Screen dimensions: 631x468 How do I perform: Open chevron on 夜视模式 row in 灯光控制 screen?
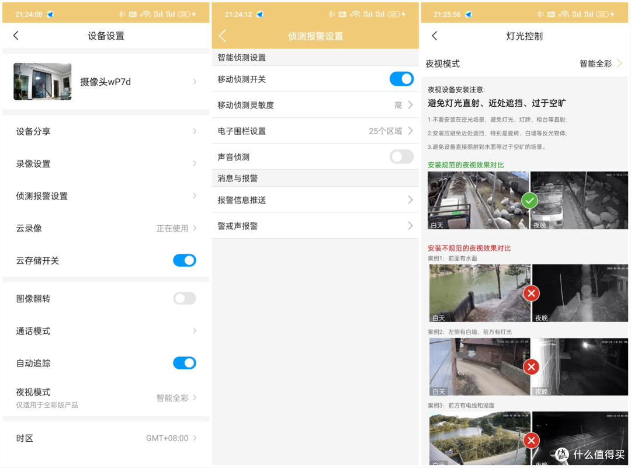pos(619,64)
